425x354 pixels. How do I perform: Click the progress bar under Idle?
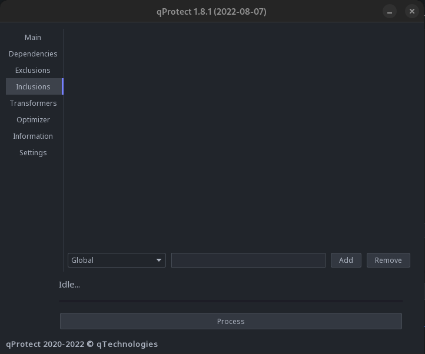[x=231, y=300]
